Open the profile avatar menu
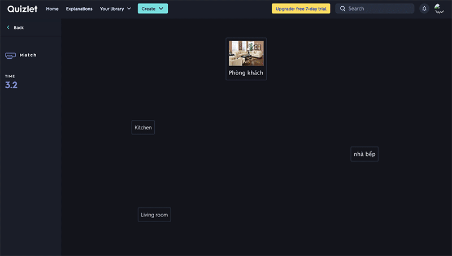 pos(439,8)
